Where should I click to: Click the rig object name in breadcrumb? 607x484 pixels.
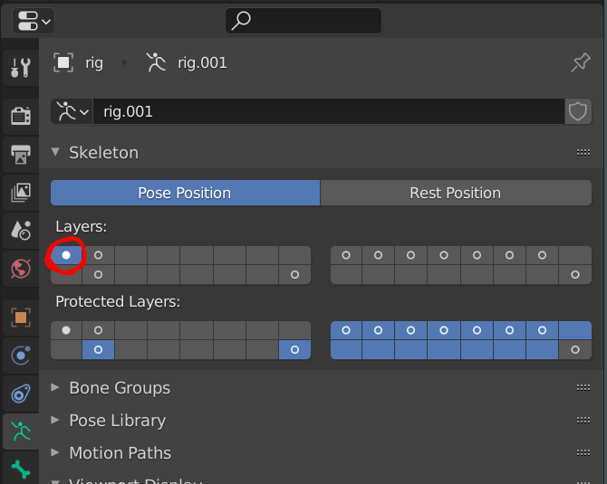pyautogui.click(x=94, y=63)
